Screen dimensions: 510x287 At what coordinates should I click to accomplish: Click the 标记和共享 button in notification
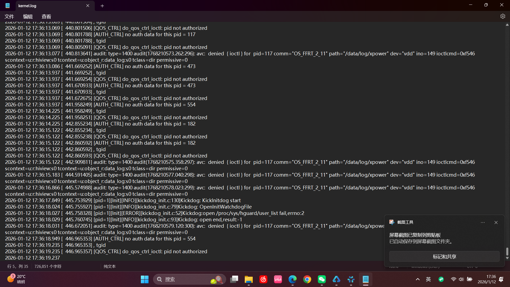(x=444, y=256)
